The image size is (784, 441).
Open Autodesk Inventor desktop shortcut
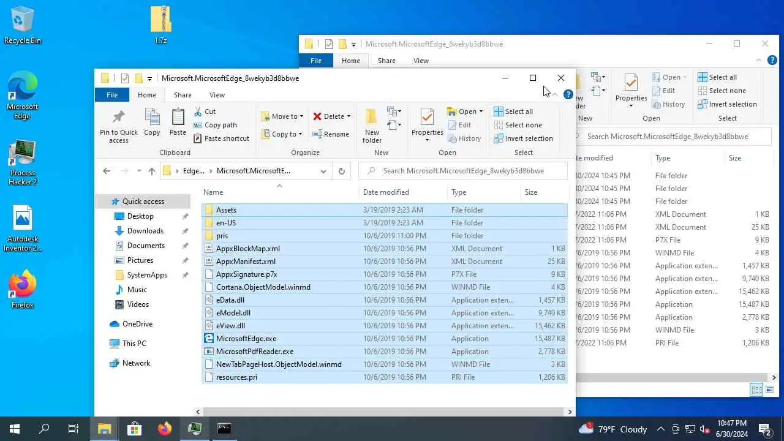click(x=23, y=229)
